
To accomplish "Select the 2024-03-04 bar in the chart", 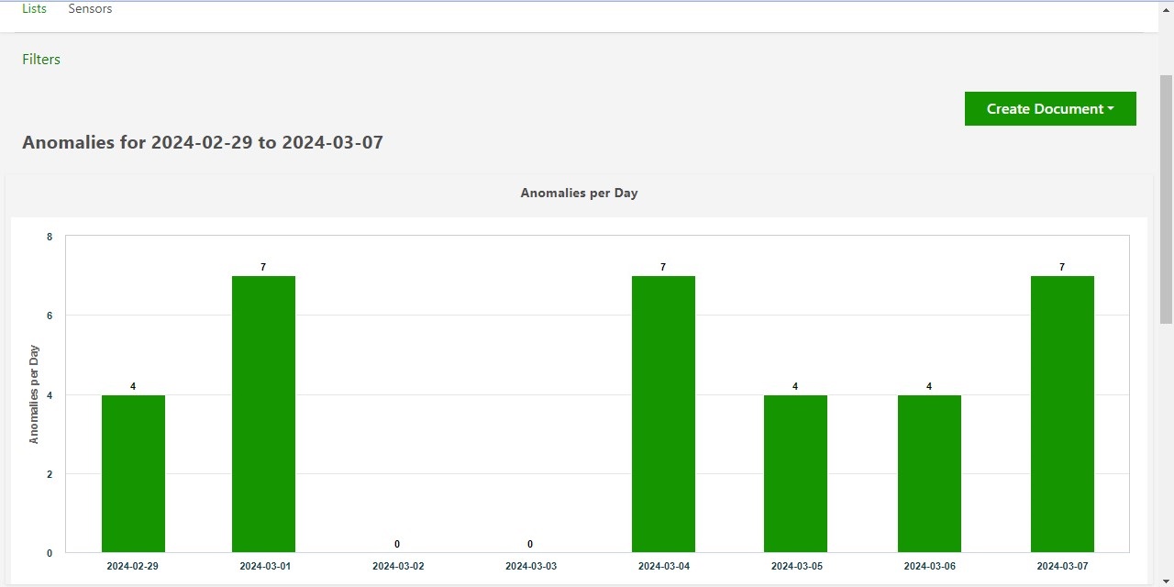I will point(662,413).
